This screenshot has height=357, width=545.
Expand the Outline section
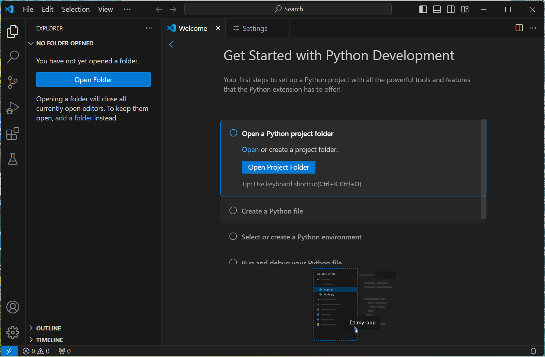coord(94,328)
